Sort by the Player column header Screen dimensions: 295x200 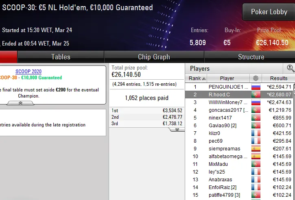(x=227, y=78)
